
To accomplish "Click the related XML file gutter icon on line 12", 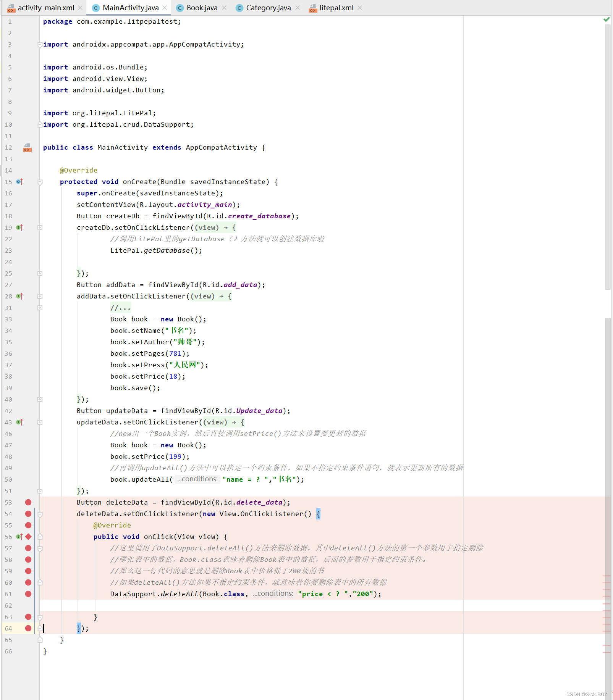I will coord(27,147).
